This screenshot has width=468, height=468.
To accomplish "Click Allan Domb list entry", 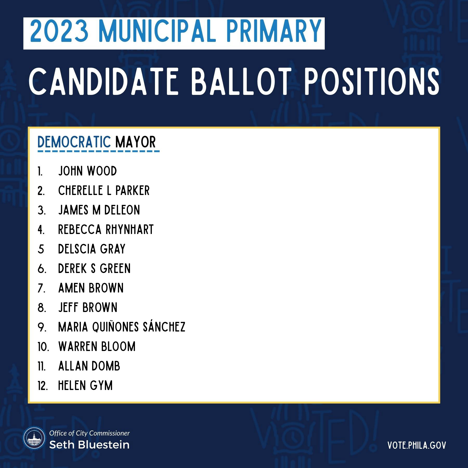I will [x=89, y=366].
